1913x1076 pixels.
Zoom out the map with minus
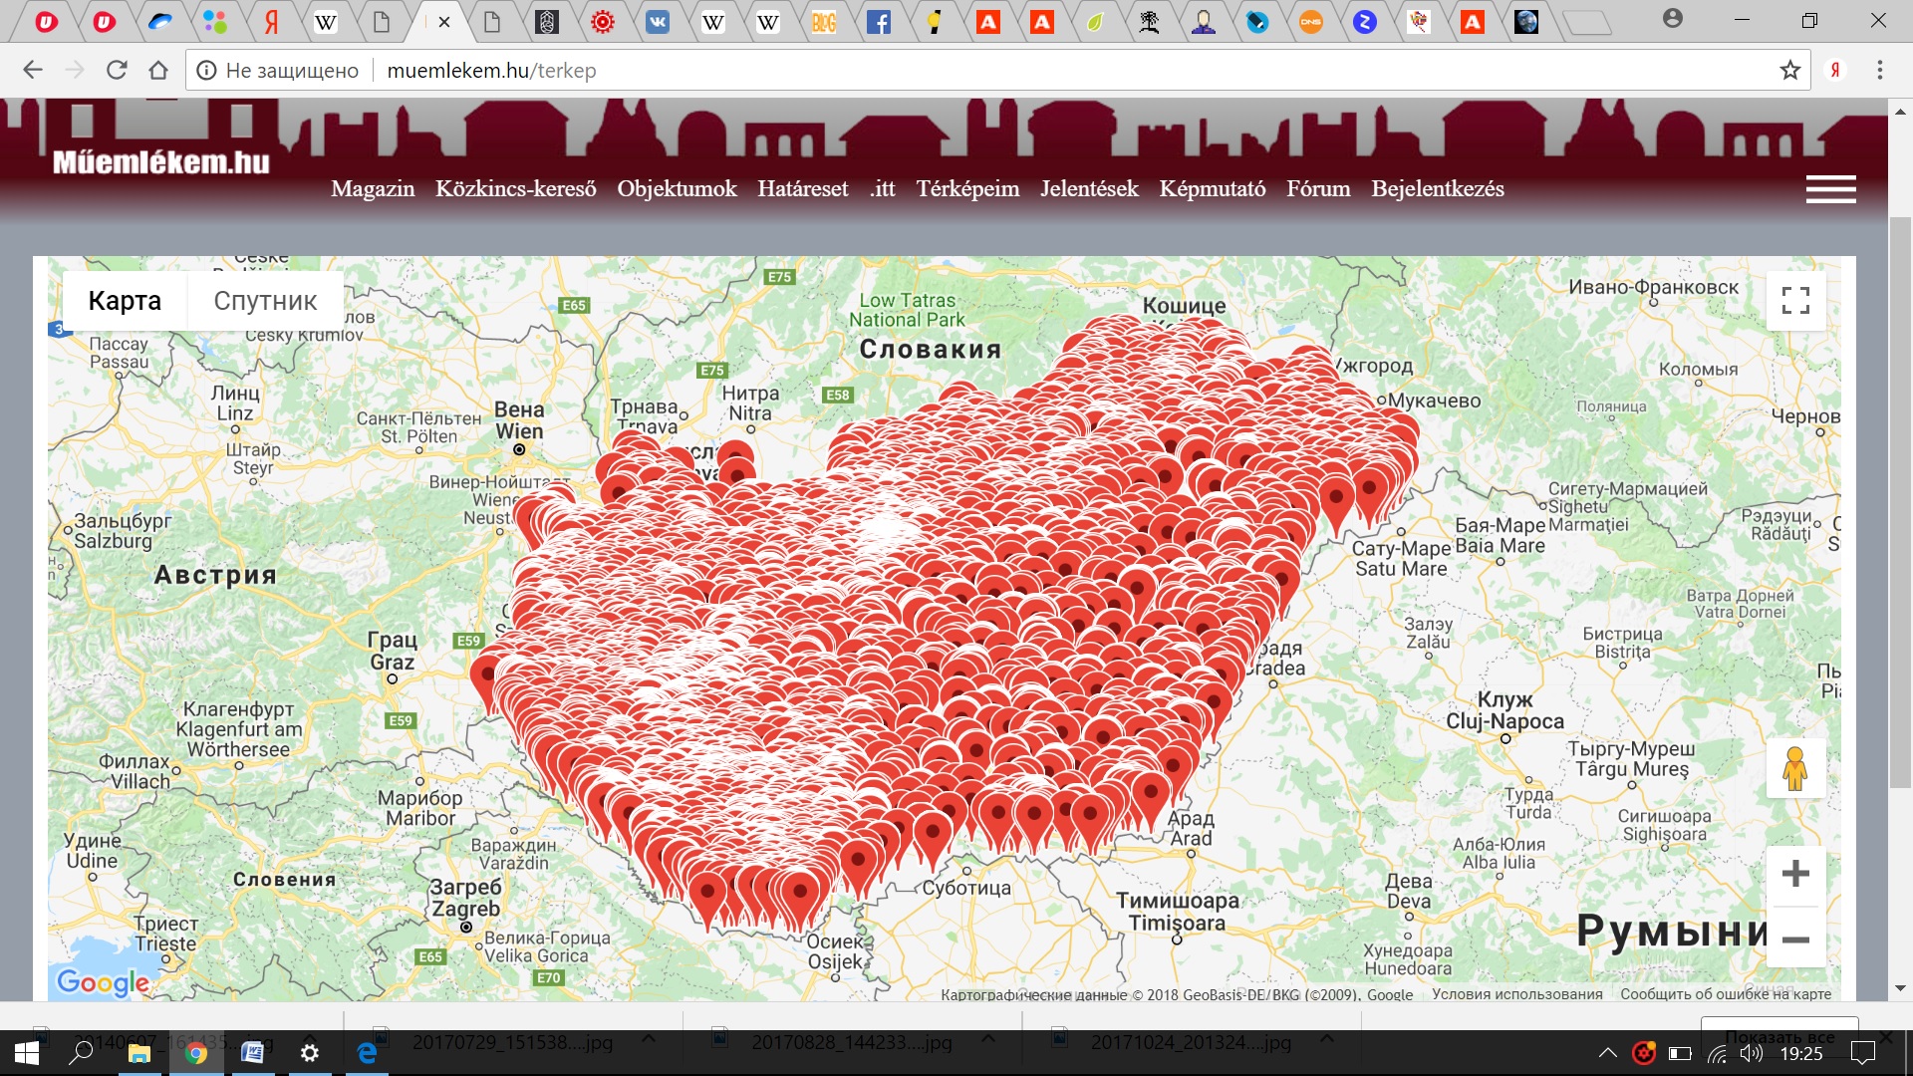pyautogui.click(x=1795, y=939)
